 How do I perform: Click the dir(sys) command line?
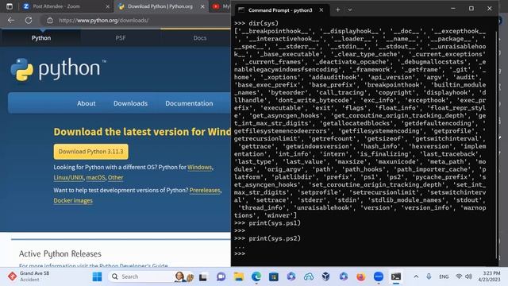pos(256,23)
